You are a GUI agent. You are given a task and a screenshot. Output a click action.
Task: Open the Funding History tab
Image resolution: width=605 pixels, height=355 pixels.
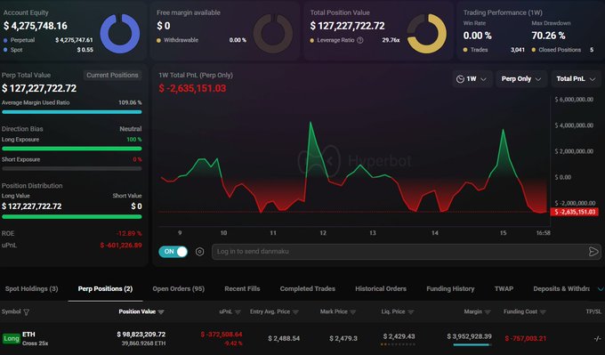point(450,288)
